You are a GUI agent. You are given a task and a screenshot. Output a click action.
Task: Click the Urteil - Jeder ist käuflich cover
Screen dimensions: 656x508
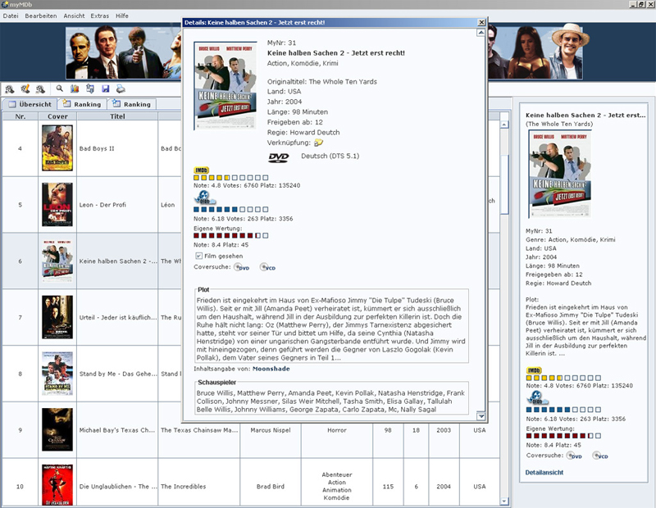pos(57,317)
